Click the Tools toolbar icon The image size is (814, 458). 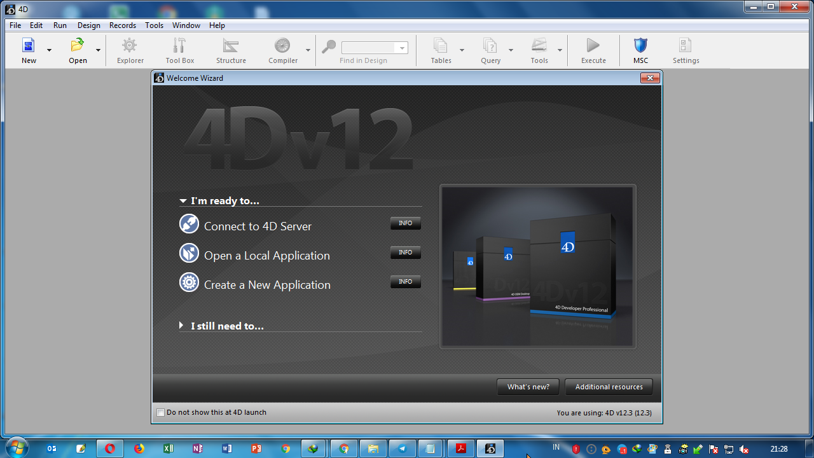pyautogui.click(x=539, y=45)
